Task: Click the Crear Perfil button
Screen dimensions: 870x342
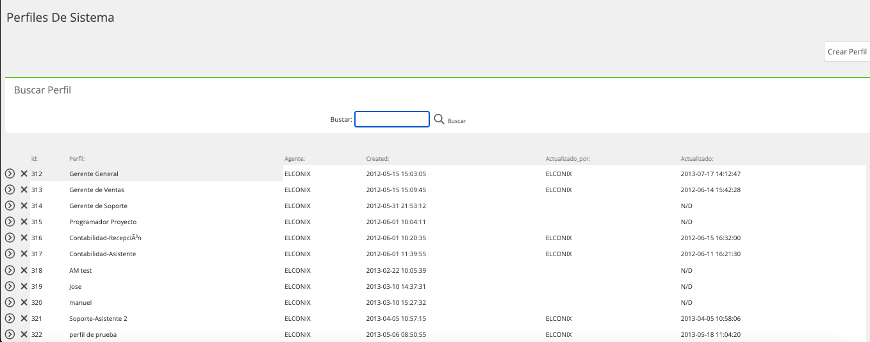Action: point(847,52)
